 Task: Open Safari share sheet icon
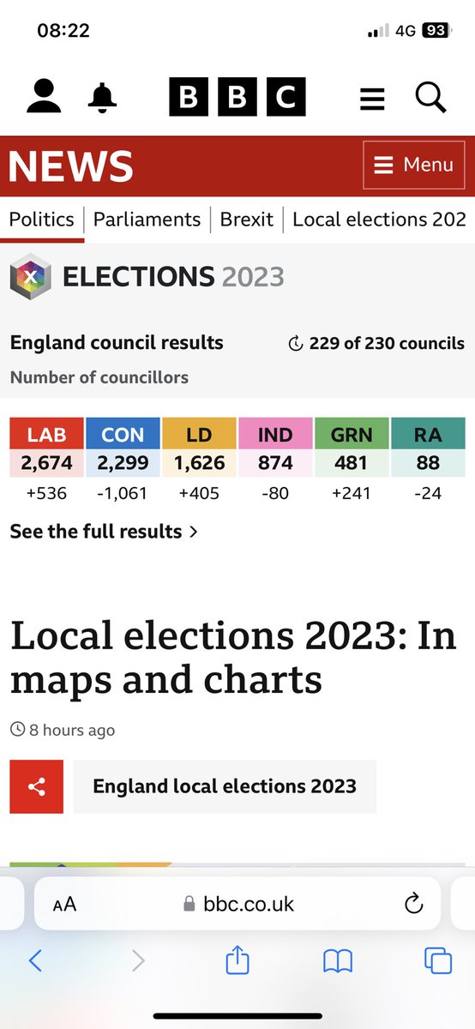pyautogui.click(x=237, y=960)
